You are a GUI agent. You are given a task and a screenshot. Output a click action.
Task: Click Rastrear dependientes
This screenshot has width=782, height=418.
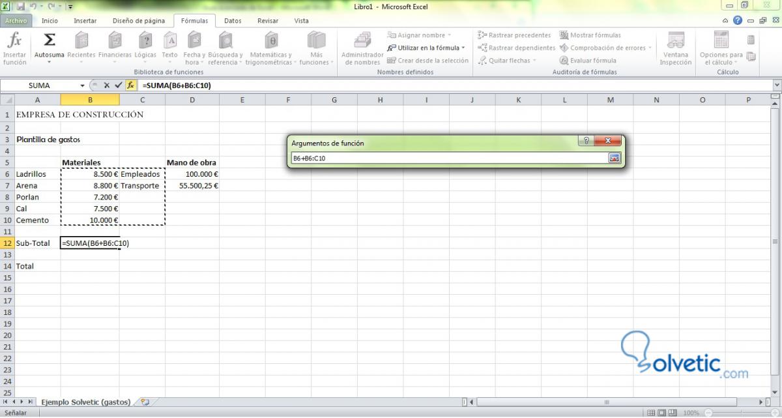[516, 48]
